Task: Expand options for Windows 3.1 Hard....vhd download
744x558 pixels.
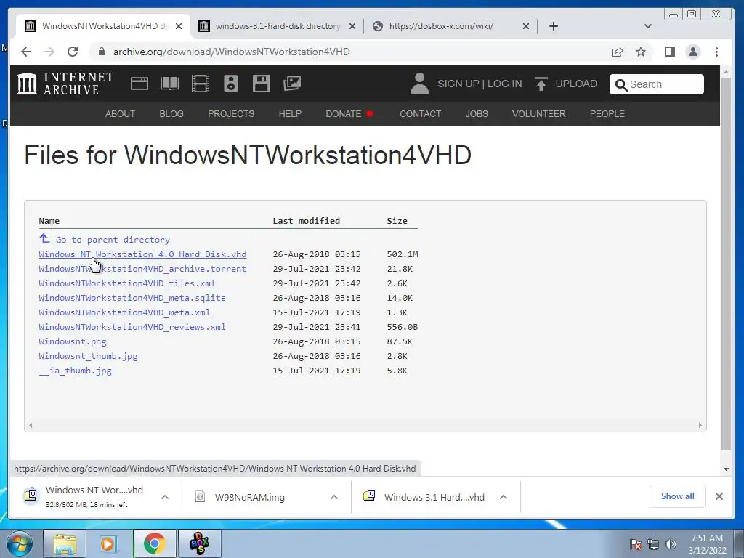Action: (x=504, y=497)
